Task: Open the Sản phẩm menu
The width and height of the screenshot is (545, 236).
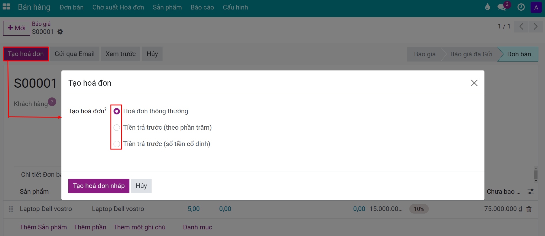Action: [x=167, y=7]
